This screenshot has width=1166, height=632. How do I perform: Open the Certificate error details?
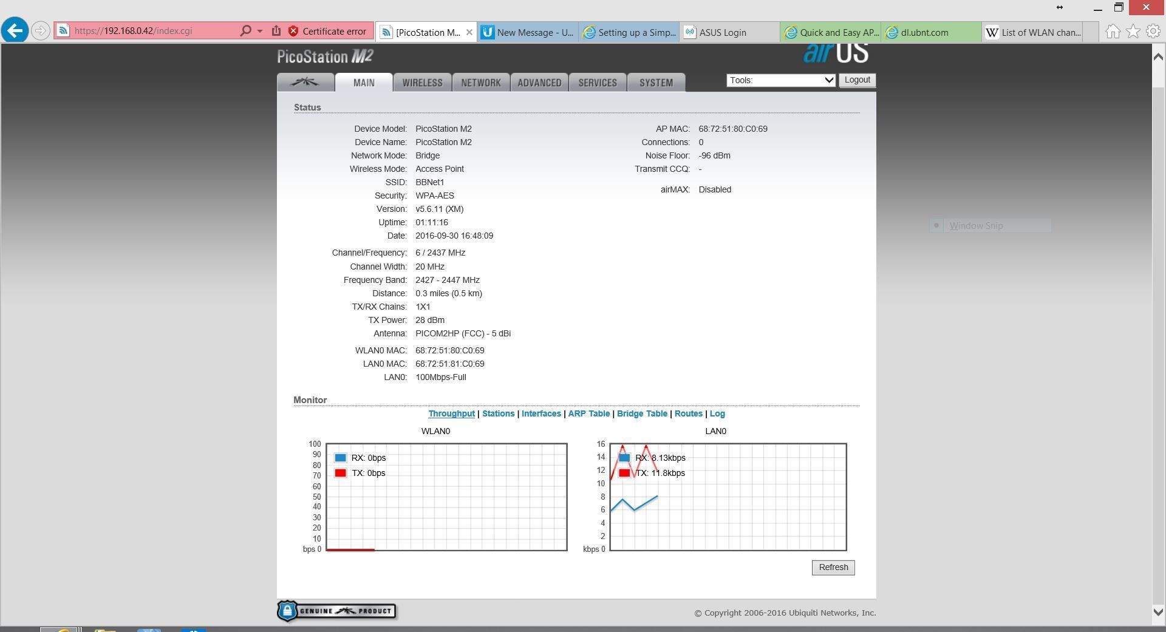(334, 31)
